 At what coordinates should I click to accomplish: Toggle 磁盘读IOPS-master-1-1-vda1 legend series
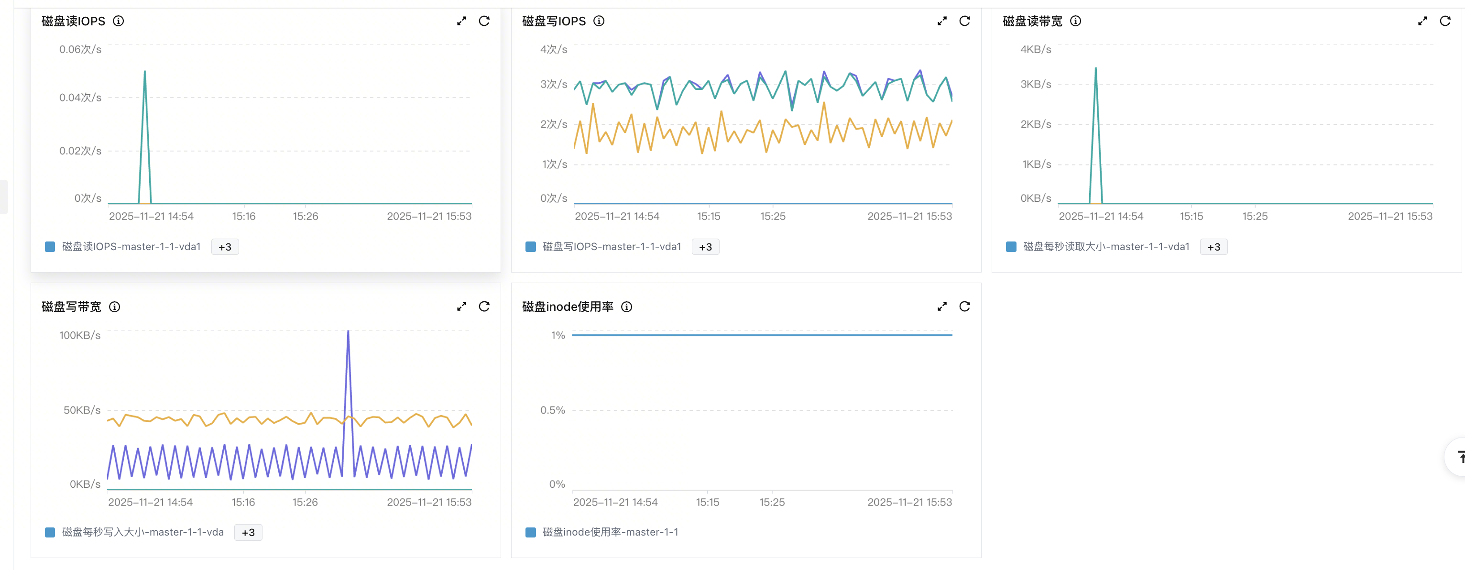[x=131, y=247]
